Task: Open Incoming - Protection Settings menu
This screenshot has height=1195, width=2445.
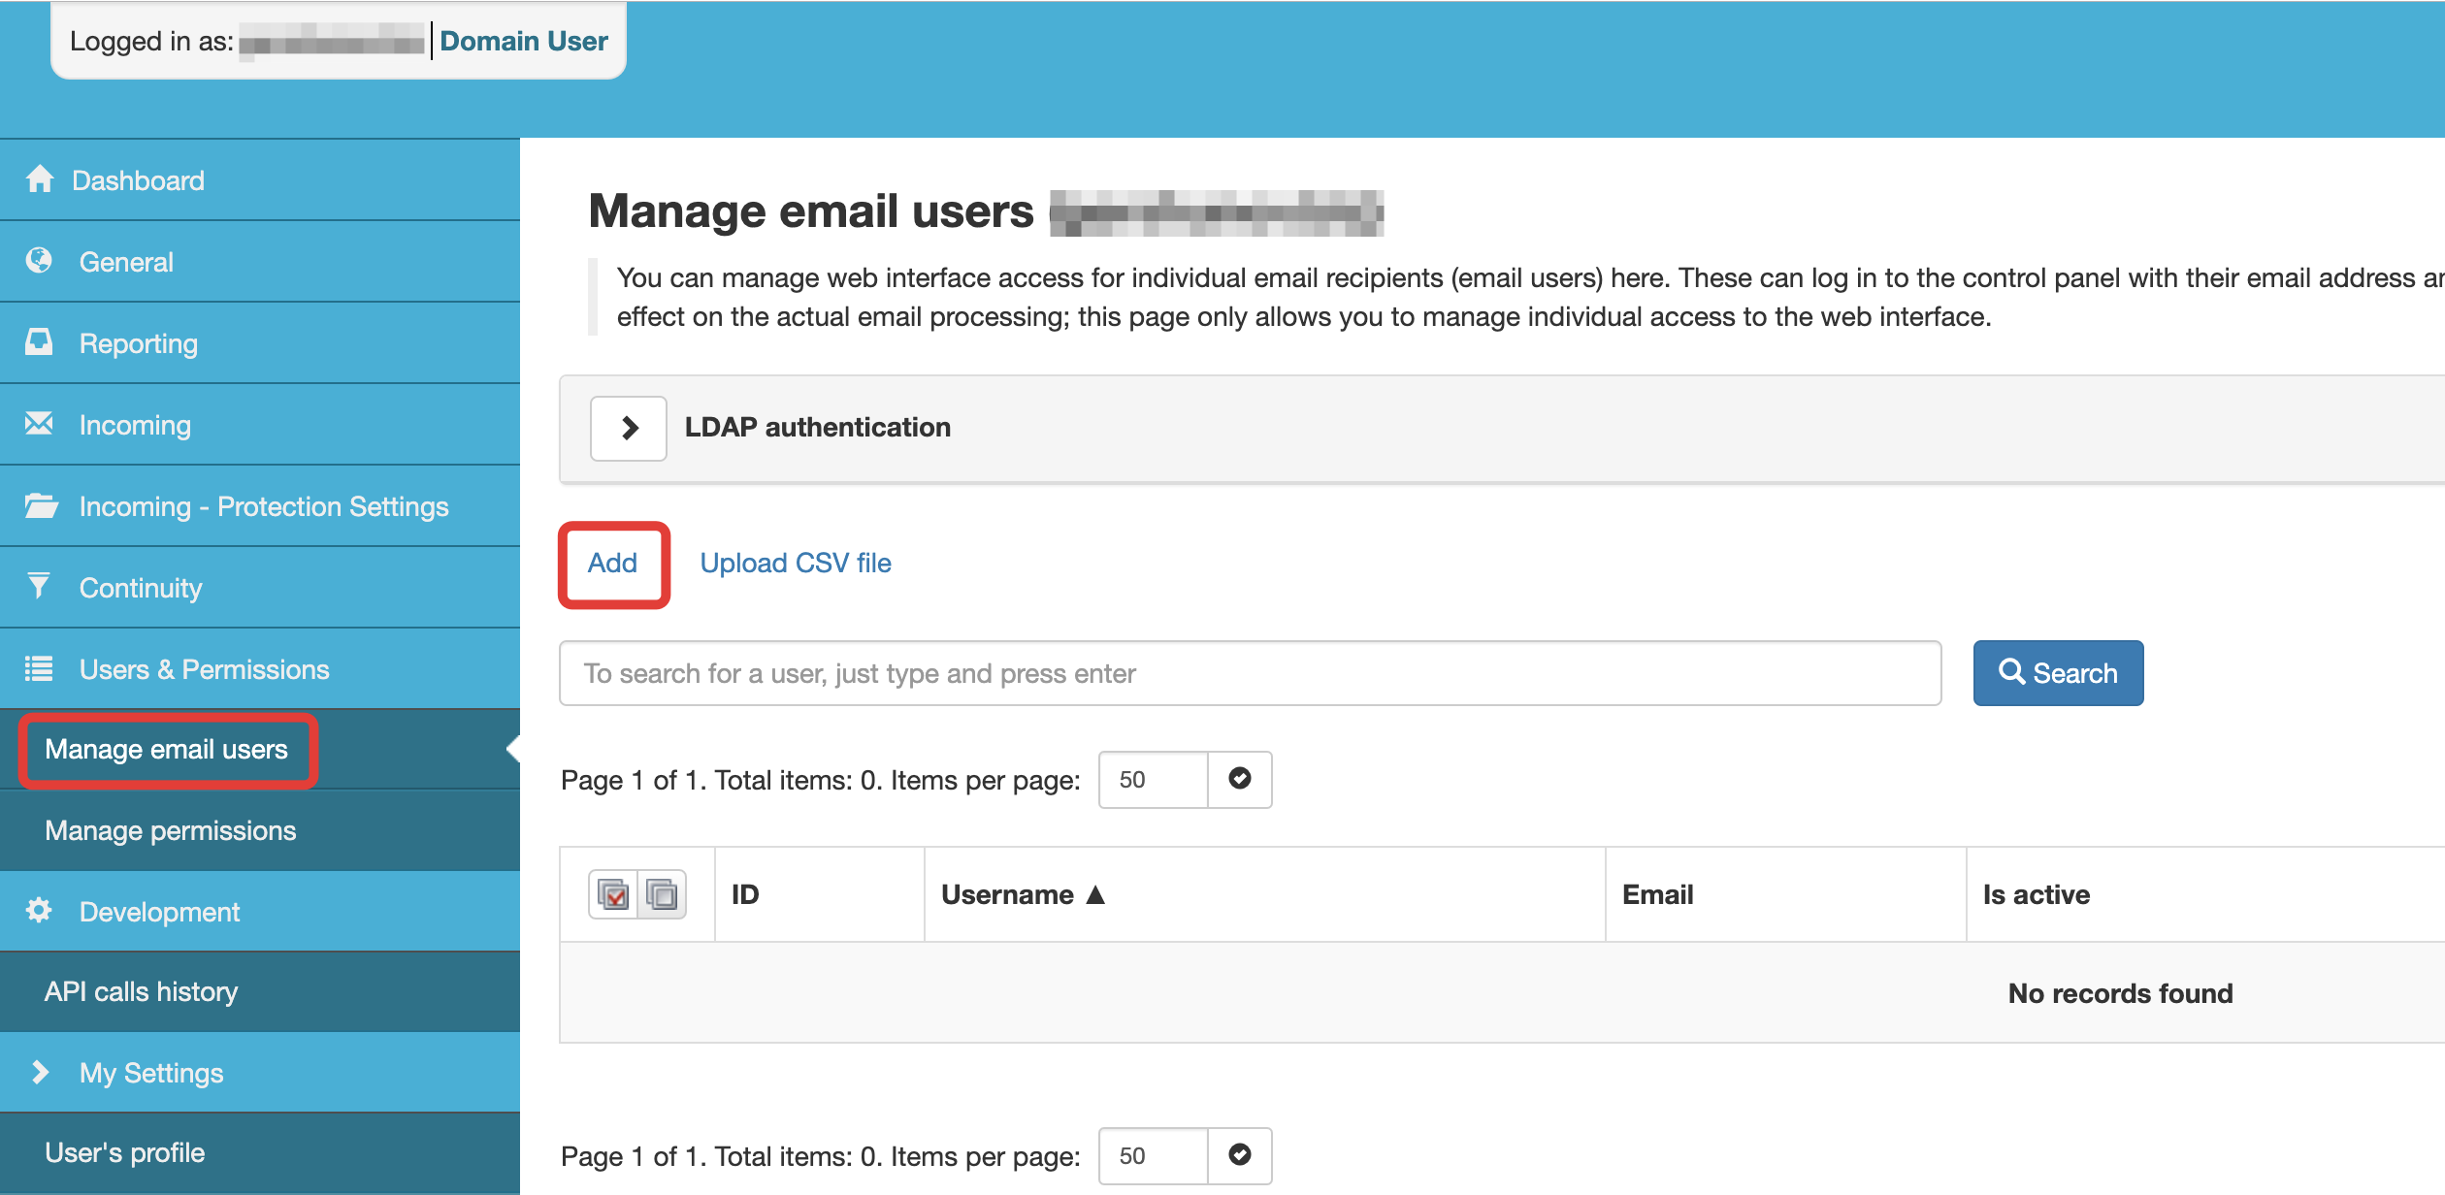Action: [x=260, y=505]
